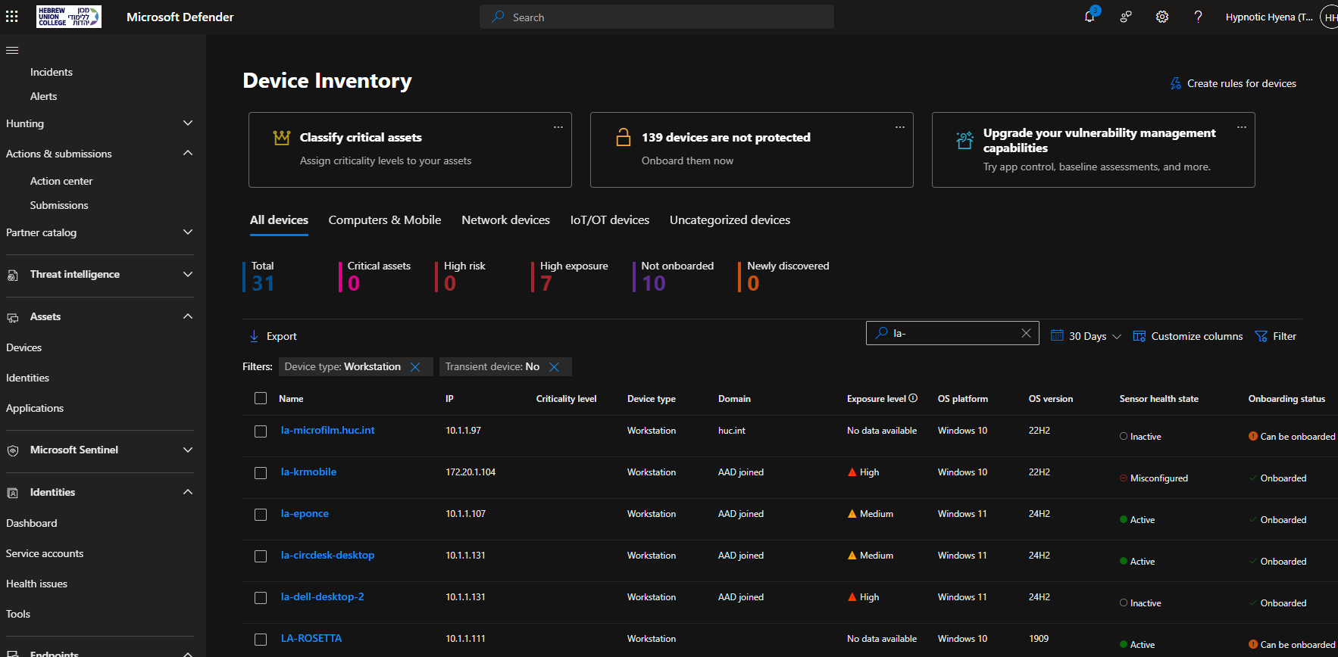Screen dimensions: 1338x657
Task: Expand the Hunting section
Action: point(188,123)
